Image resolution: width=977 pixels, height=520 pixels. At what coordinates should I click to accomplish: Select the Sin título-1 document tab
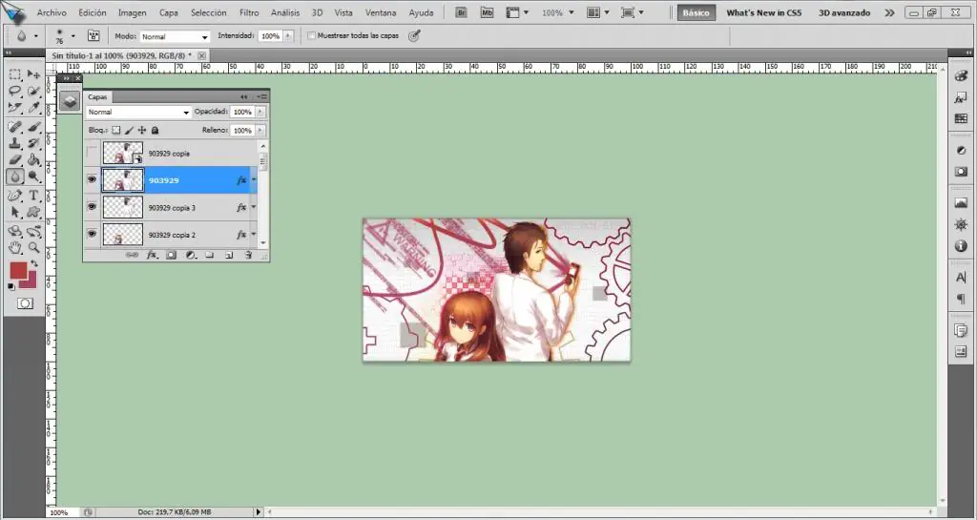tap(121, 55)
